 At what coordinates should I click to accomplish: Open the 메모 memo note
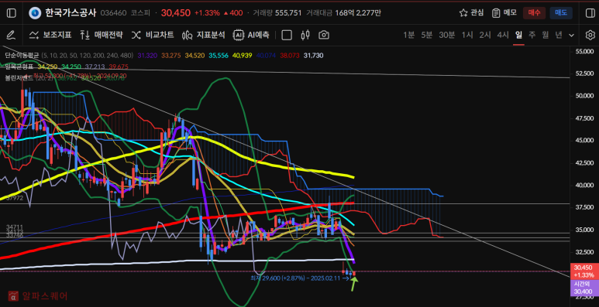pos(504,13)
